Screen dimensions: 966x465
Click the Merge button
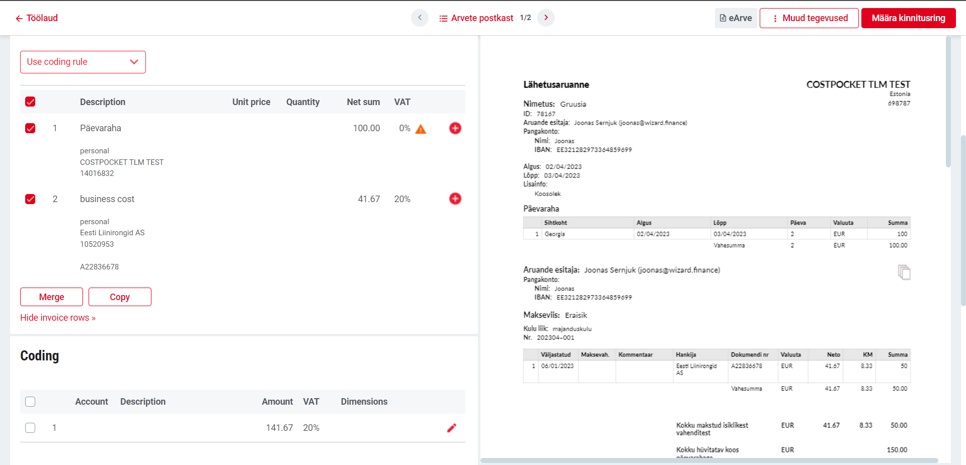(x=51, y=297)
